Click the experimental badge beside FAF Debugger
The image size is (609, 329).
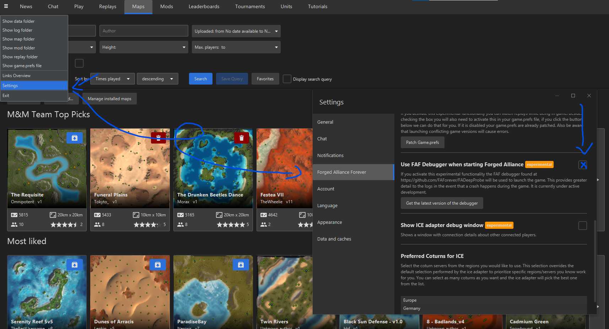539,164
